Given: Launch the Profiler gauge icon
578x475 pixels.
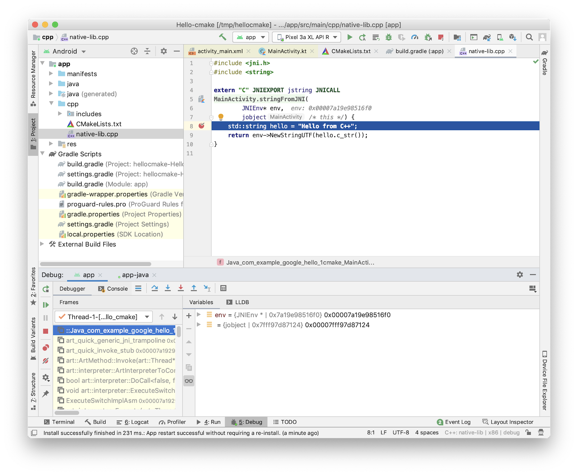Looking at the screenshot, I should (415, 37).
